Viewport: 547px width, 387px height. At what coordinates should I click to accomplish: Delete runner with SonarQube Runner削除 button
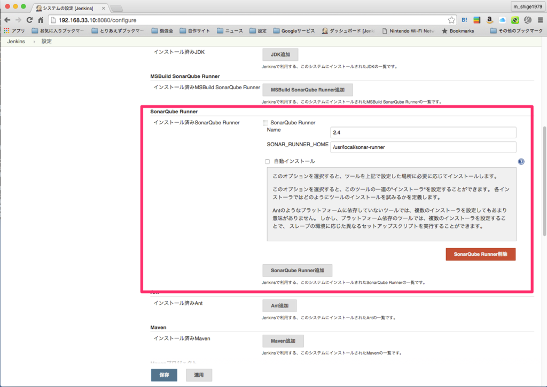(x=480, y=254)
